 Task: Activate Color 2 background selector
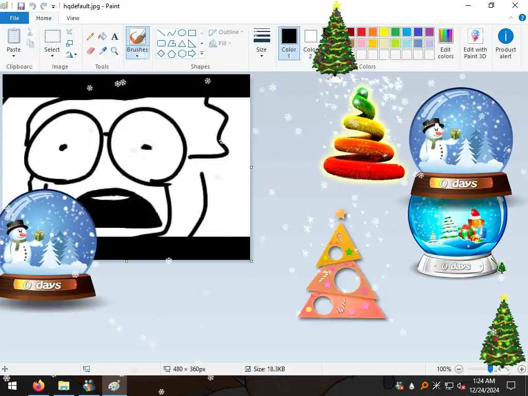coord(310,43)
